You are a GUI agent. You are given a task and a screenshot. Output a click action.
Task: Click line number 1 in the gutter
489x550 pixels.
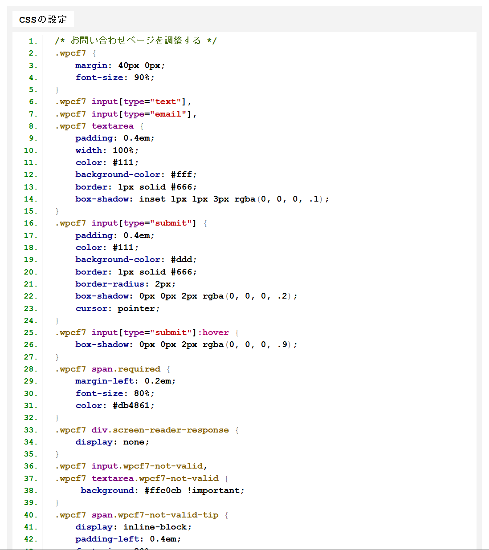(x=33, y=41)
